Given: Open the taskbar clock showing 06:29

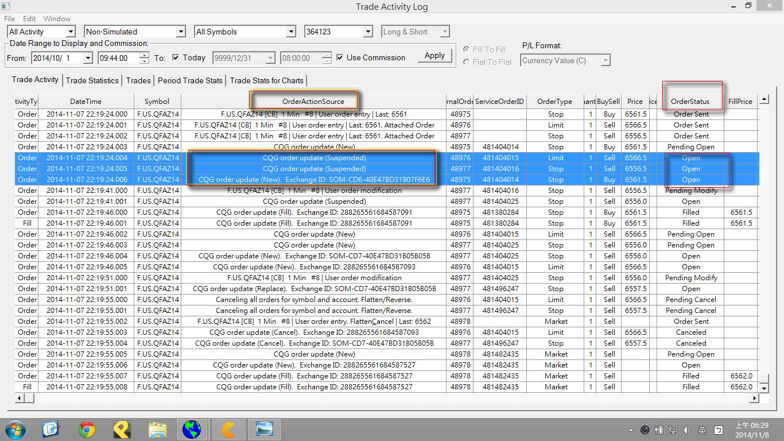Looking at the screenshot, I should (x=752, y=430).
